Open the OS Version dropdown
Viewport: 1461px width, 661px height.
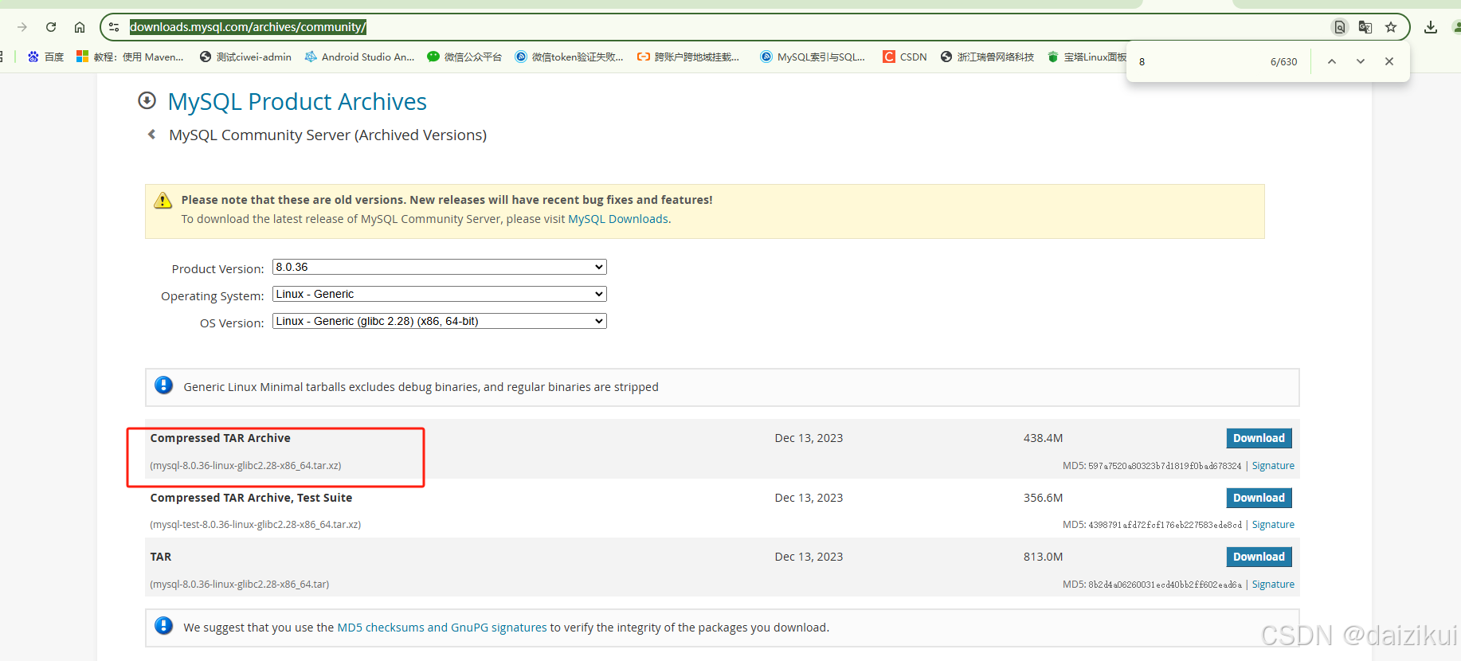click(x=439, y=321)
